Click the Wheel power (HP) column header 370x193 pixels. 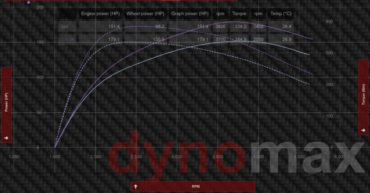145,14
